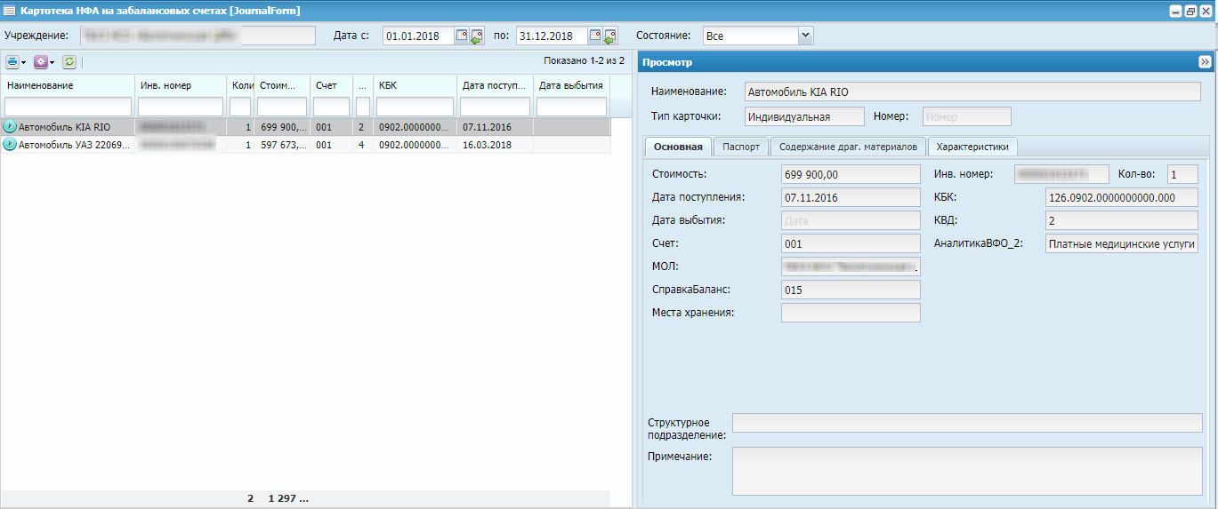Open the Характеристики tab
Screen dimensions: 1218x509
pyautogui.click(x=972, y=147)
